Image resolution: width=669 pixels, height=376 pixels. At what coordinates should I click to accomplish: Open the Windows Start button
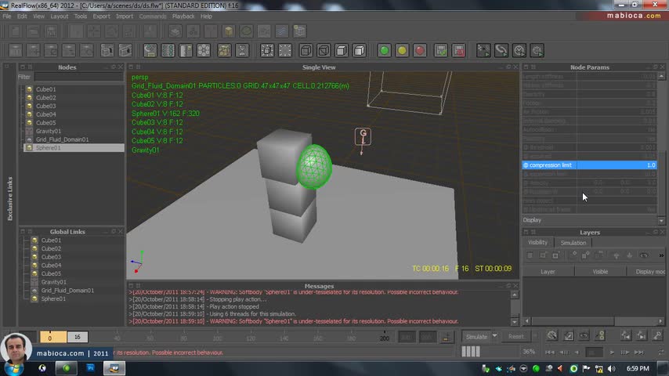click(13, 369)
